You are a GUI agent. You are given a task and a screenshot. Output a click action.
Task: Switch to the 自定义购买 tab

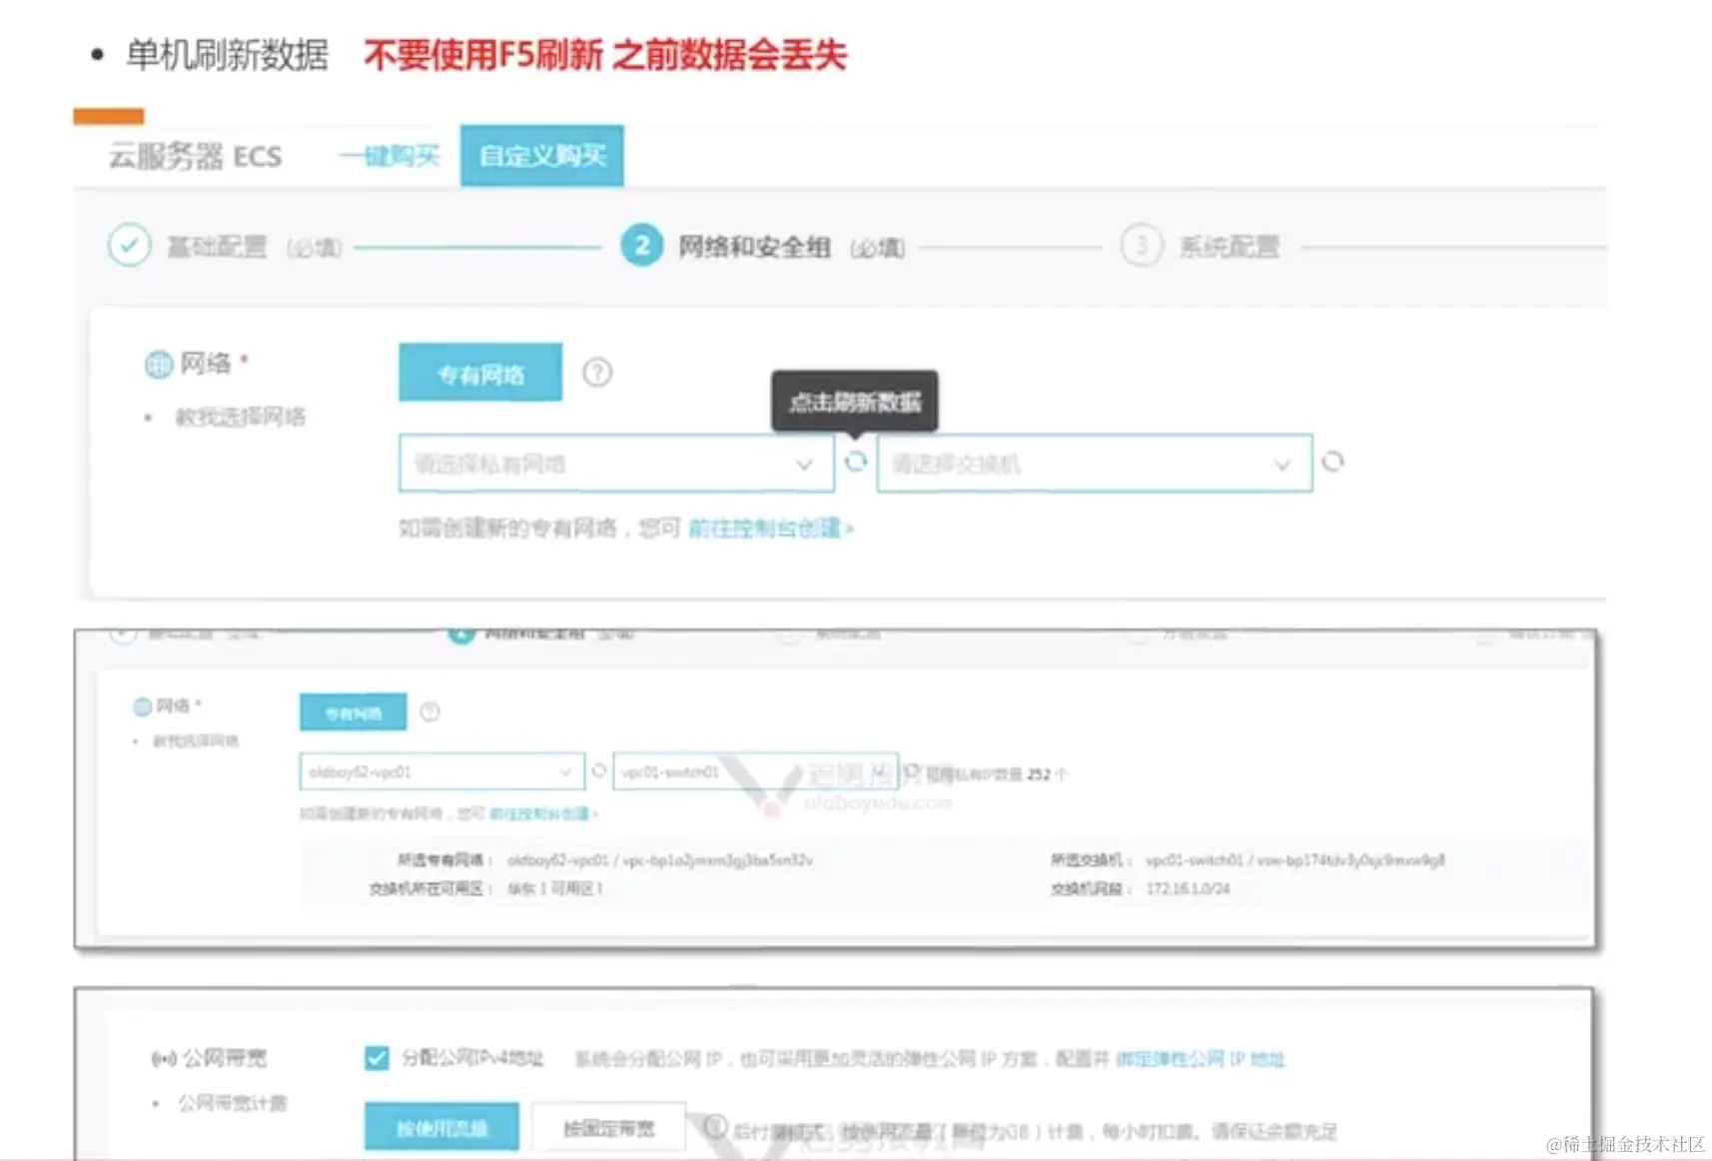coord(542,156)
